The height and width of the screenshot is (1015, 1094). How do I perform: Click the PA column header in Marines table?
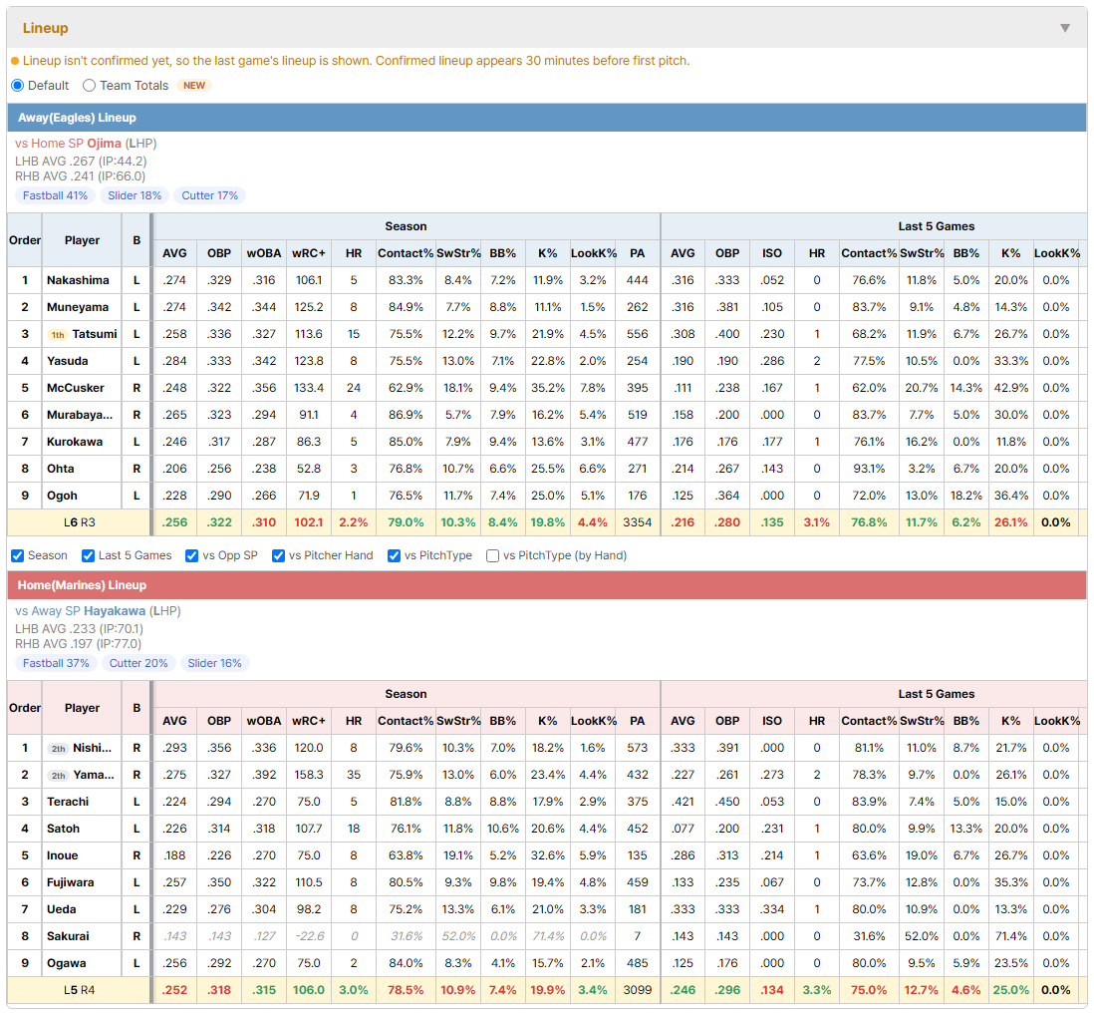point(637,721)
